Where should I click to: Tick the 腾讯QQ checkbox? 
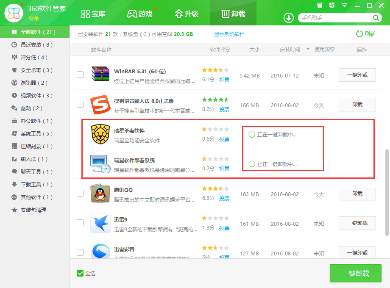80,193
